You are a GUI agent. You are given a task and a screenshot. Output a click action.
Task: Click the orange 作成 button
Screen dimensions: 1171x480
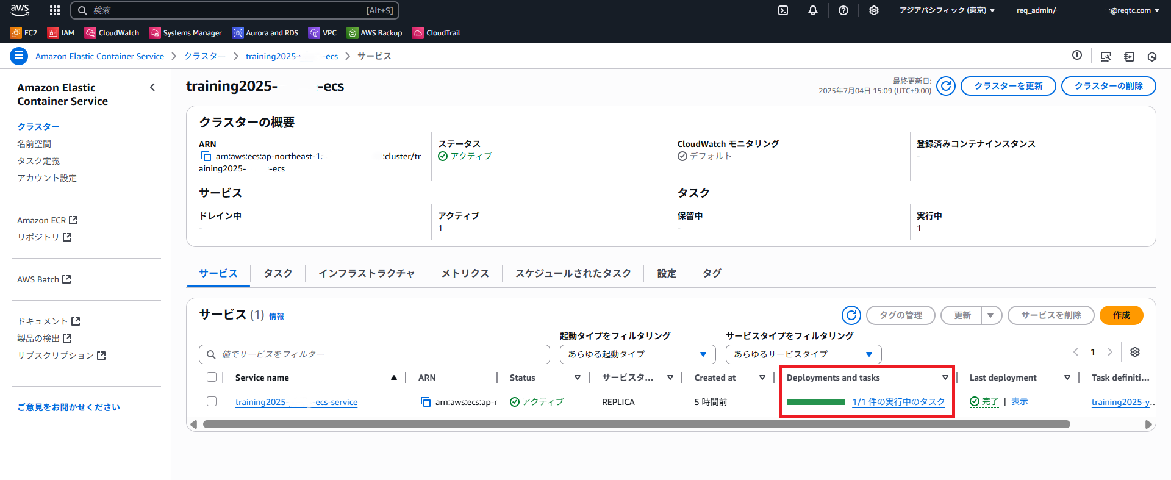point(1122,315)
